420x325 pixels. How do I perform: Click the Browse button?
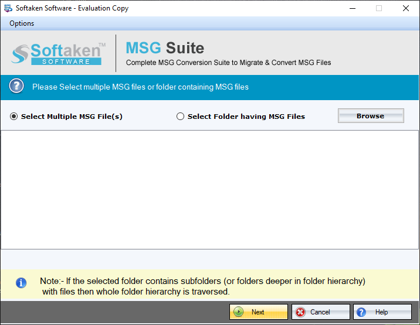coord(371,116)
